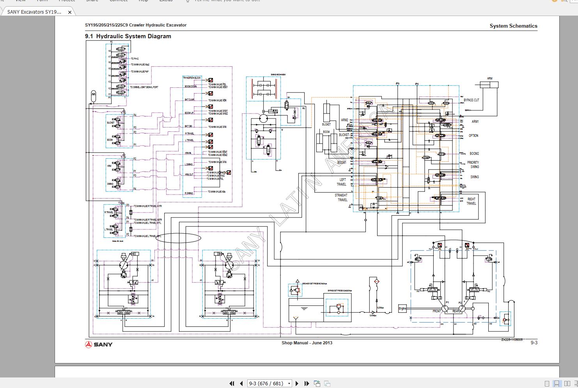Click the greyed next view button
578x388 pixels.
coord(327,383)
